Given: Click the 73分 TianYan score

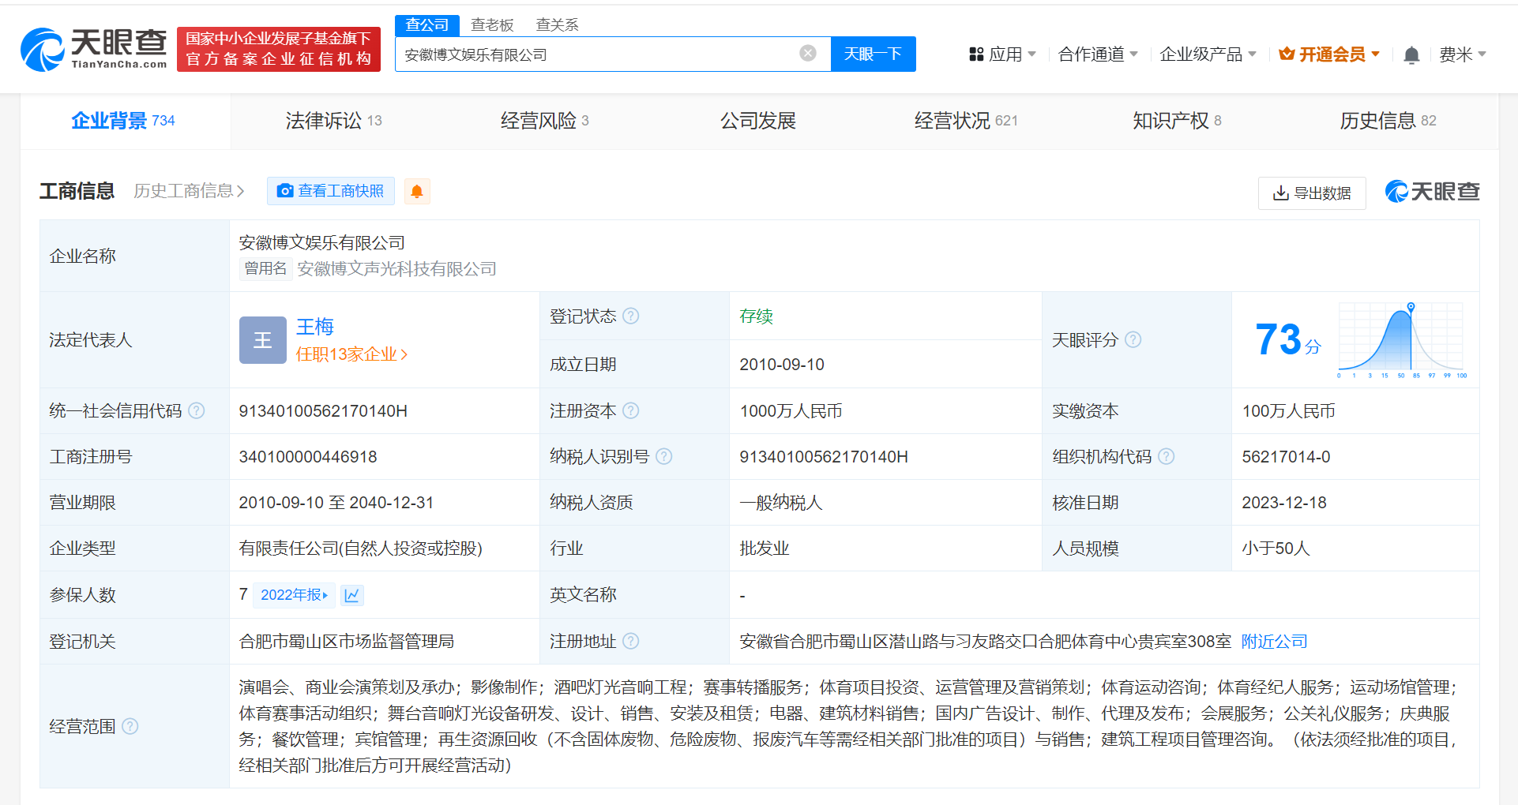Looking at the screenshot, I should tap(1287, 340).
